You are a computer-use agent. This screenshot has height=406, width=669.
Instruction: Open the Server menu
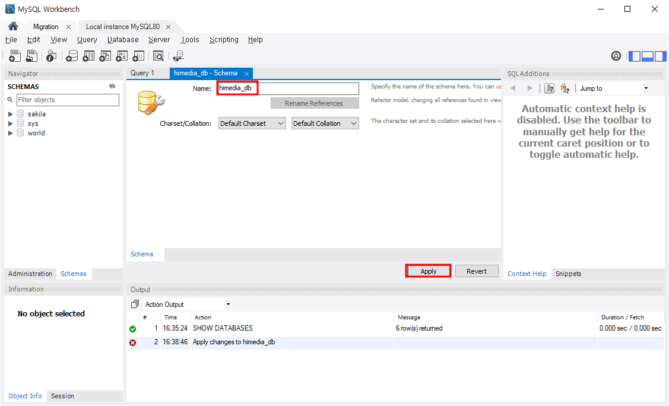pos(159,40)
